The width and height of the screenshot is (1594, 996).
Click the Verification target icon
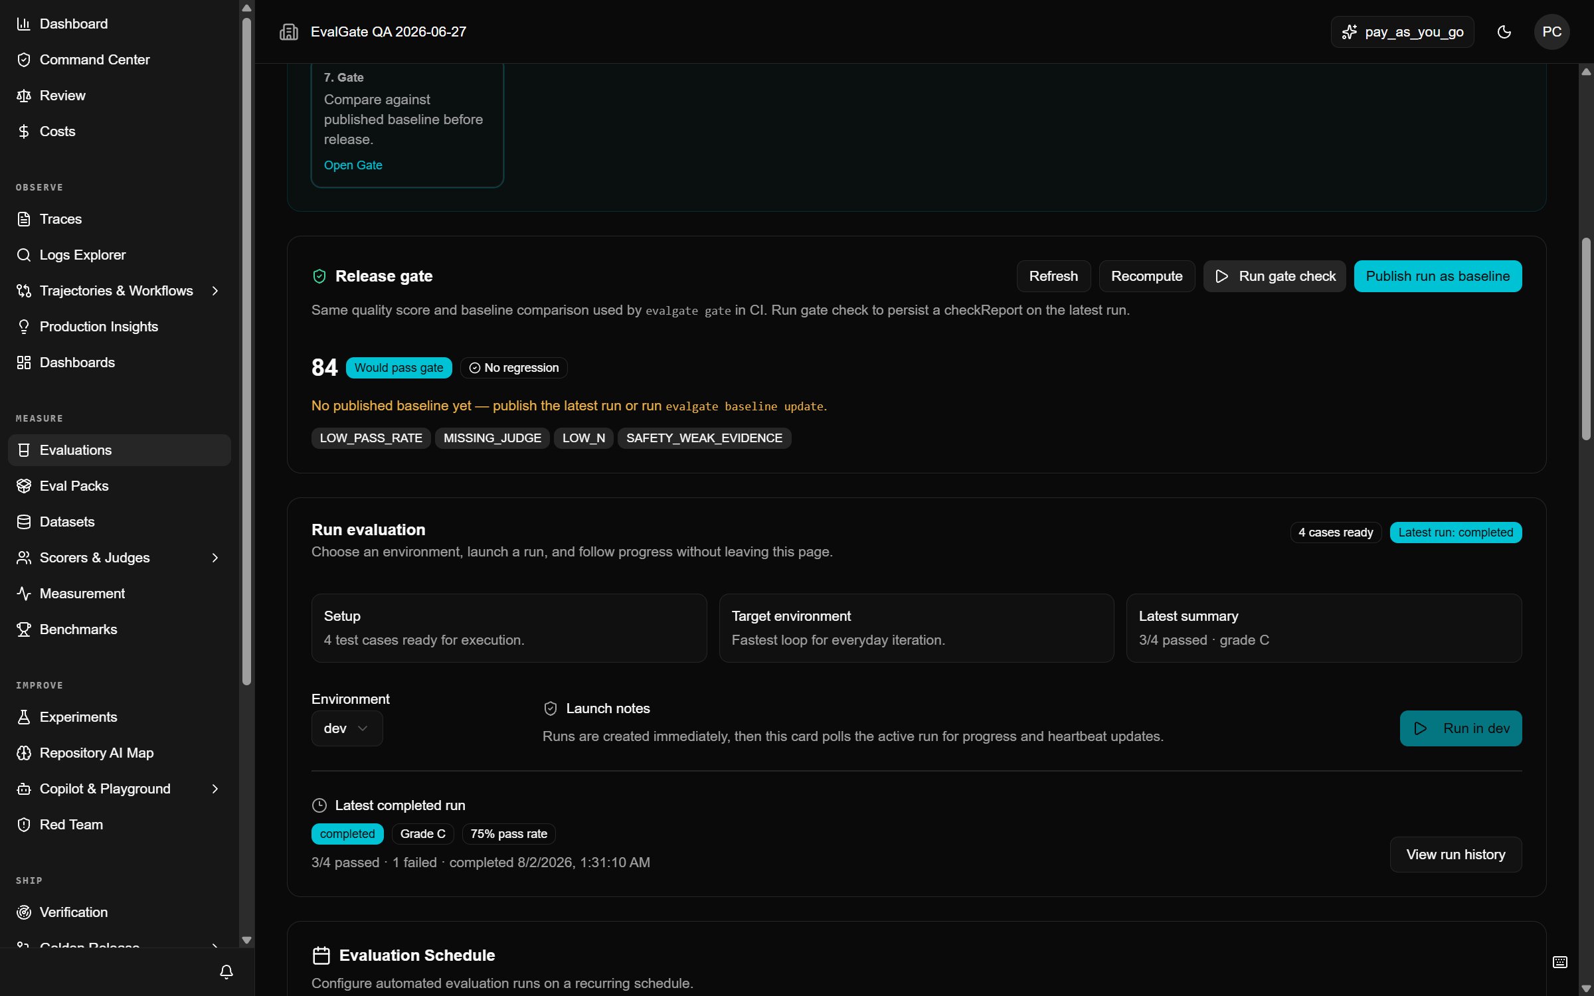click(x=24, y=912)
